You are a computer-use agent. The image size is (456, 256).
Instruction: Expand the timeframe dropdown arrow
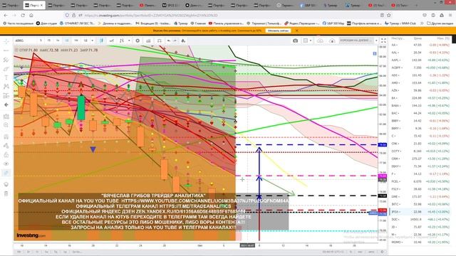[92, 41]
